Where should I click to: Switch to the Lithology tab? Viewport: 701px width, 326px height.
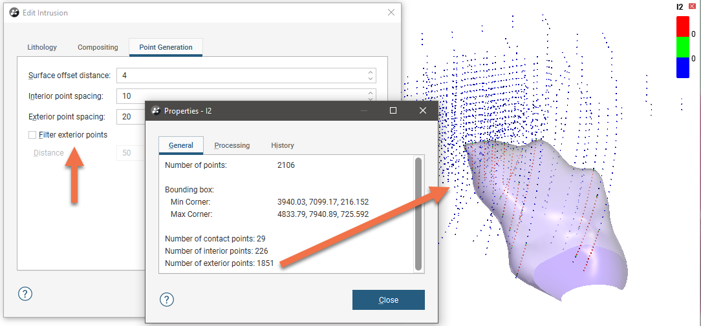click(x=42, y=47)
